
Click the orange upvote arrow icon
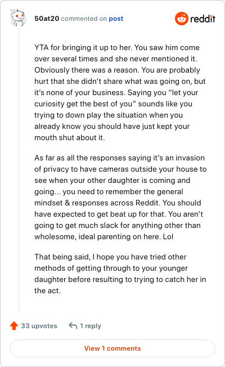14,325
